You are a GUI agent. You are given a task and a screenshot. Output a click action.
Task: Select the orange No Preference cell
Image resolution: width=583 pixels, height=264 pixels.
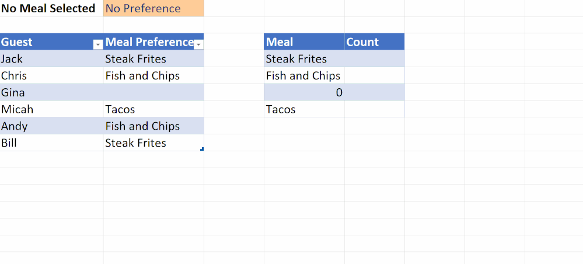click(x=153, y=9)
